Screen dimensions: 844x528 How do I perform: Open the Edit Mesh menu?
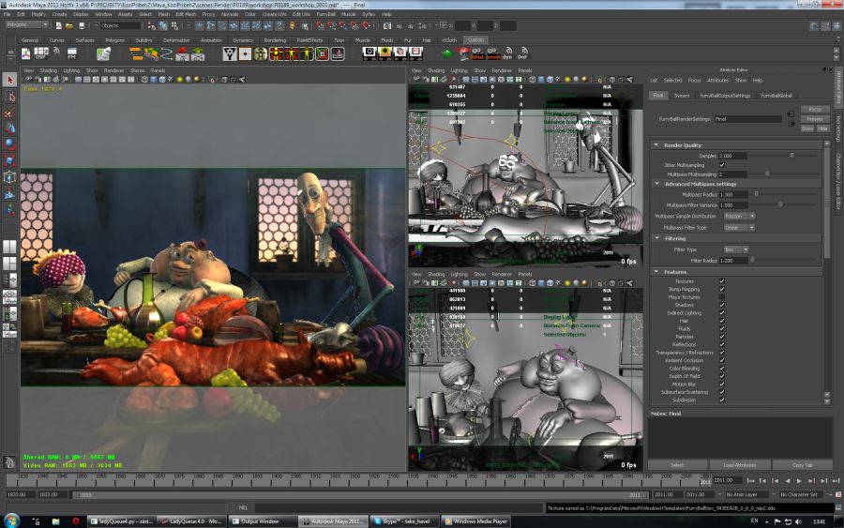click(185, 14)
